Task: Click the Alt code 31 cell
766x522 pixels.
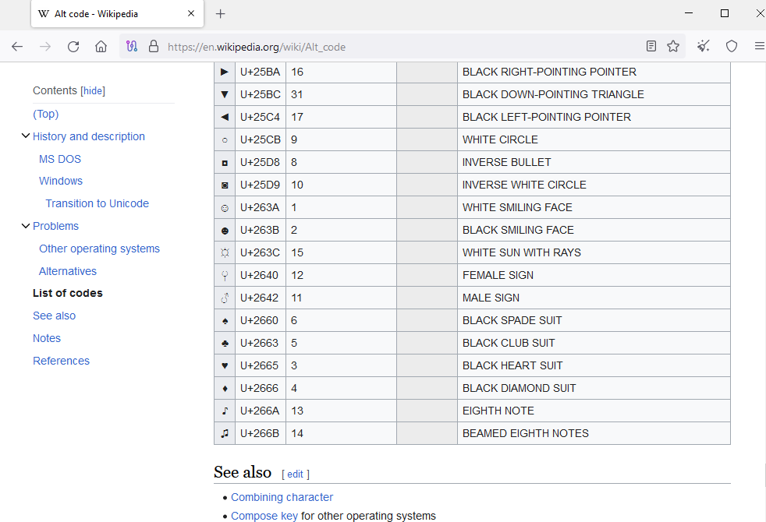Action: point(341,94)
